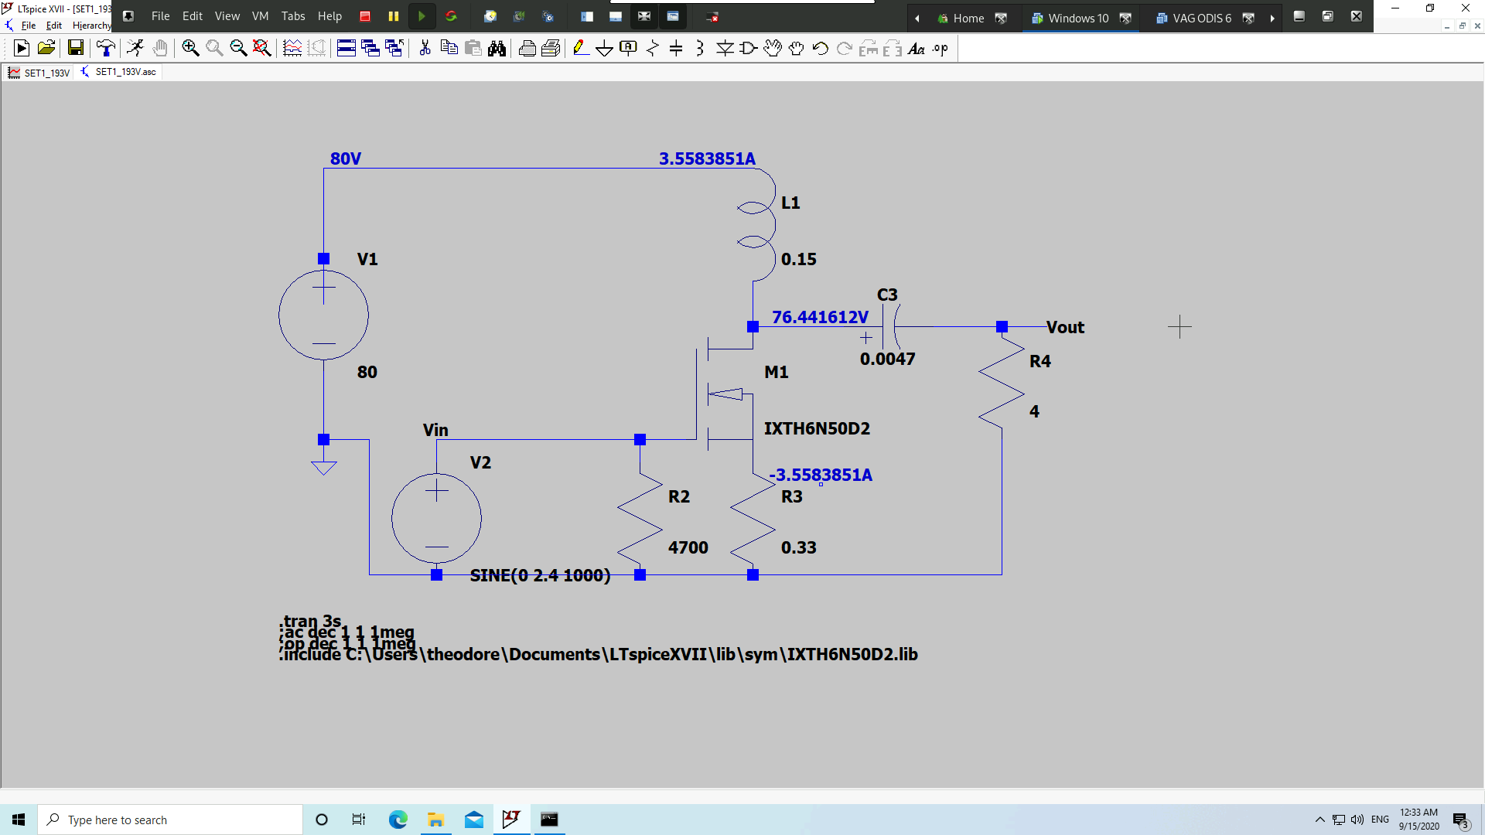1485x835 pixels.
Task: Open the VMware File menu
Action: click(161, 16)
